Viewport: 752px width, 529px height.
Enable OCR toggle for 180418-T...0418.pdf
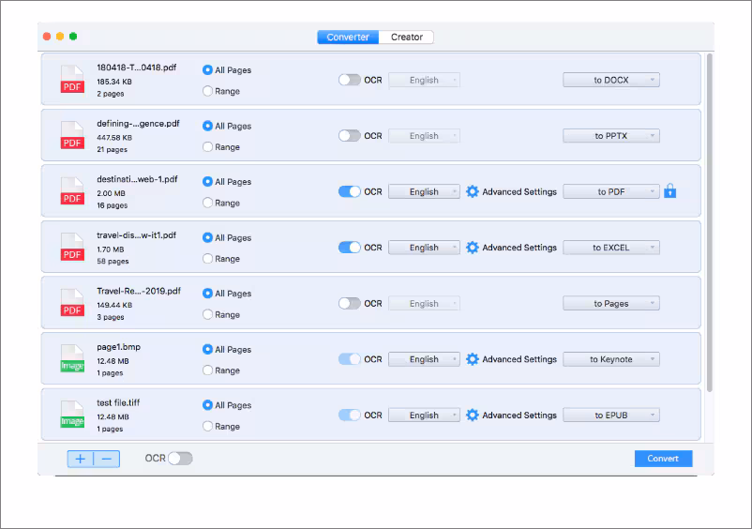[349, 80]
